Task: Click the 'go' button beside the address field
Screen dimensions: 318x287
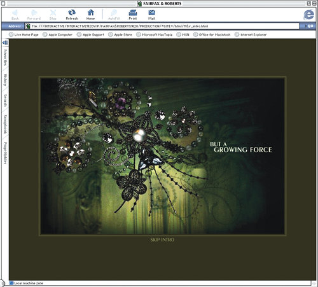Action: point(309,26)
